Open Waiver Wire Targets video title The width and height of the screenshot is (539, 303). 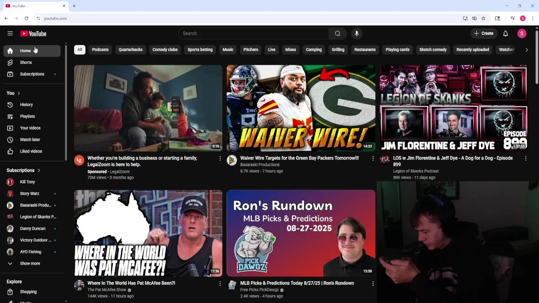point(299,158)
